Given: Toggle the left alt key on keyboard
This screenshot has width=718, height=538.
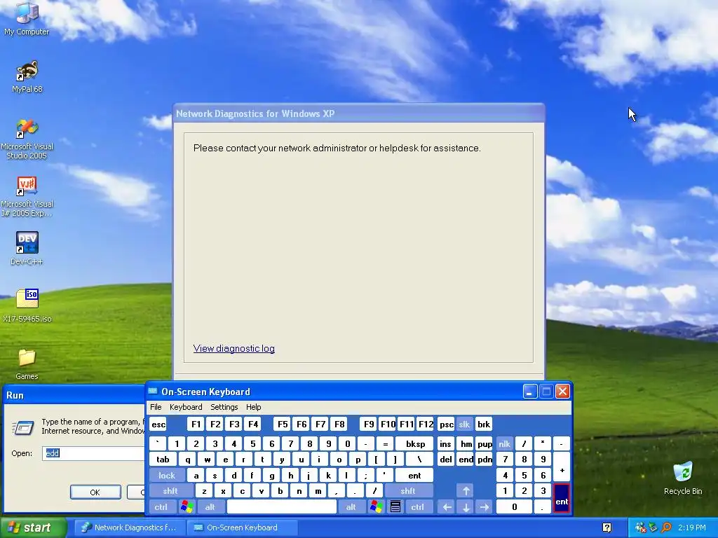Looking at the screenshot, I should point(210,507).
